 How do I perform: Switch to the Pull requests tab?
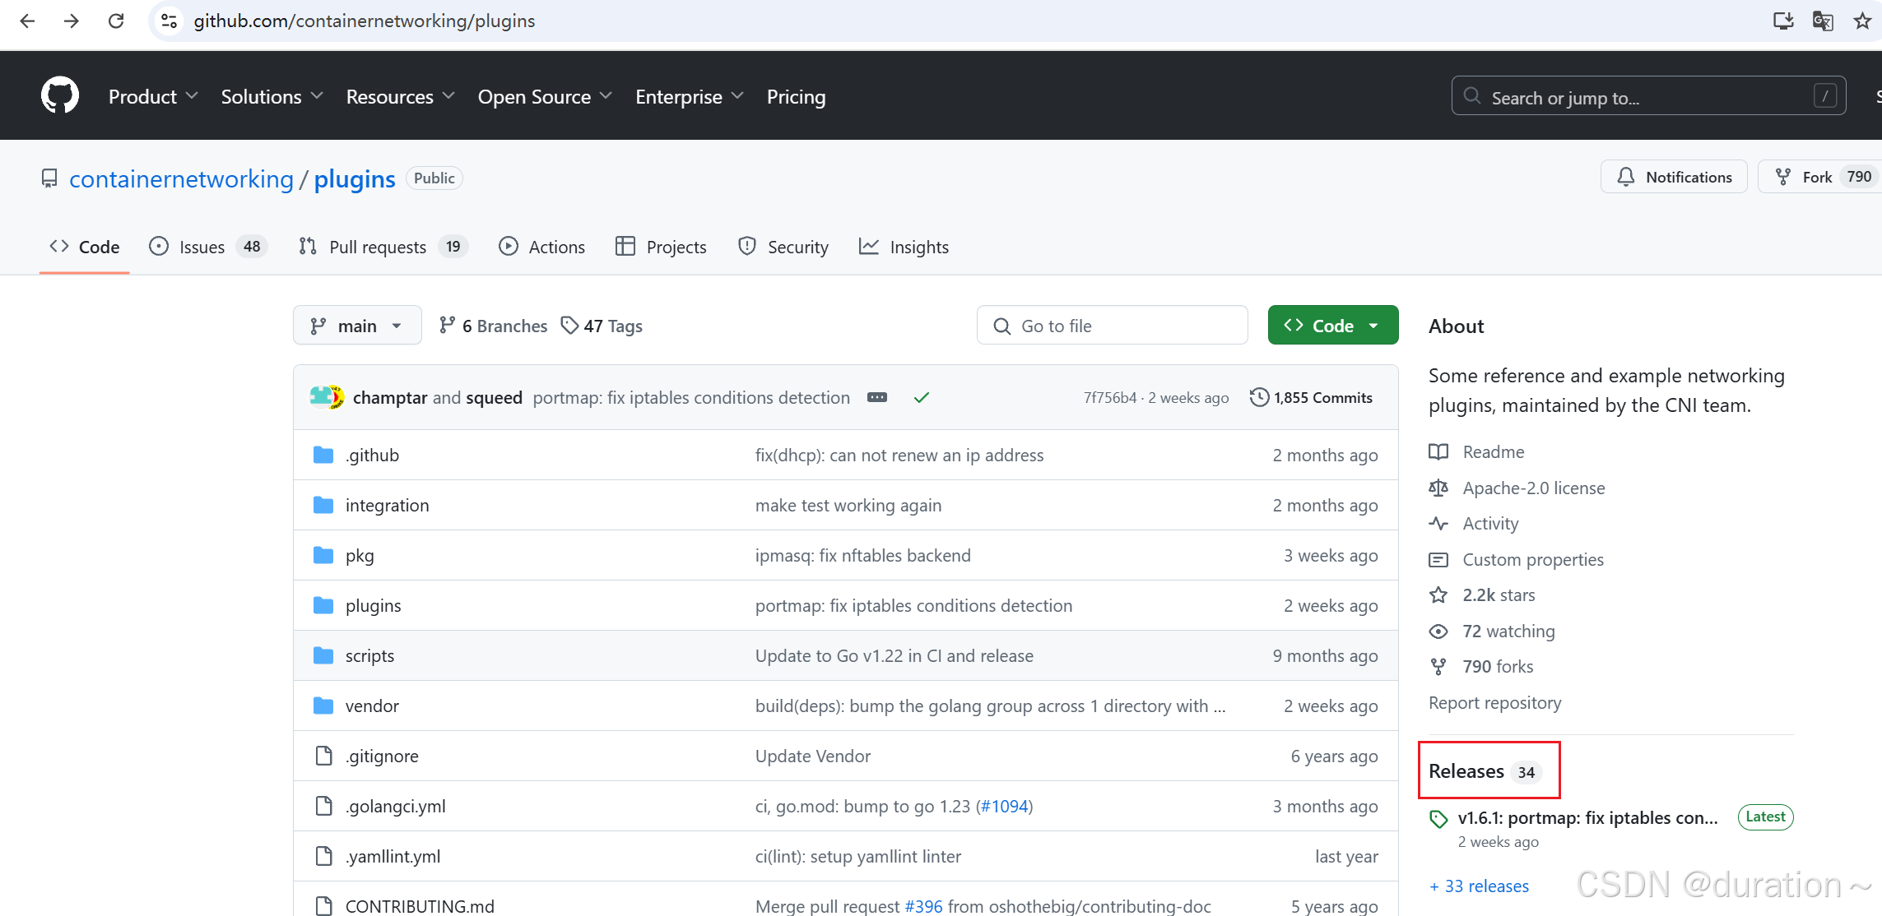click(377, 246)
